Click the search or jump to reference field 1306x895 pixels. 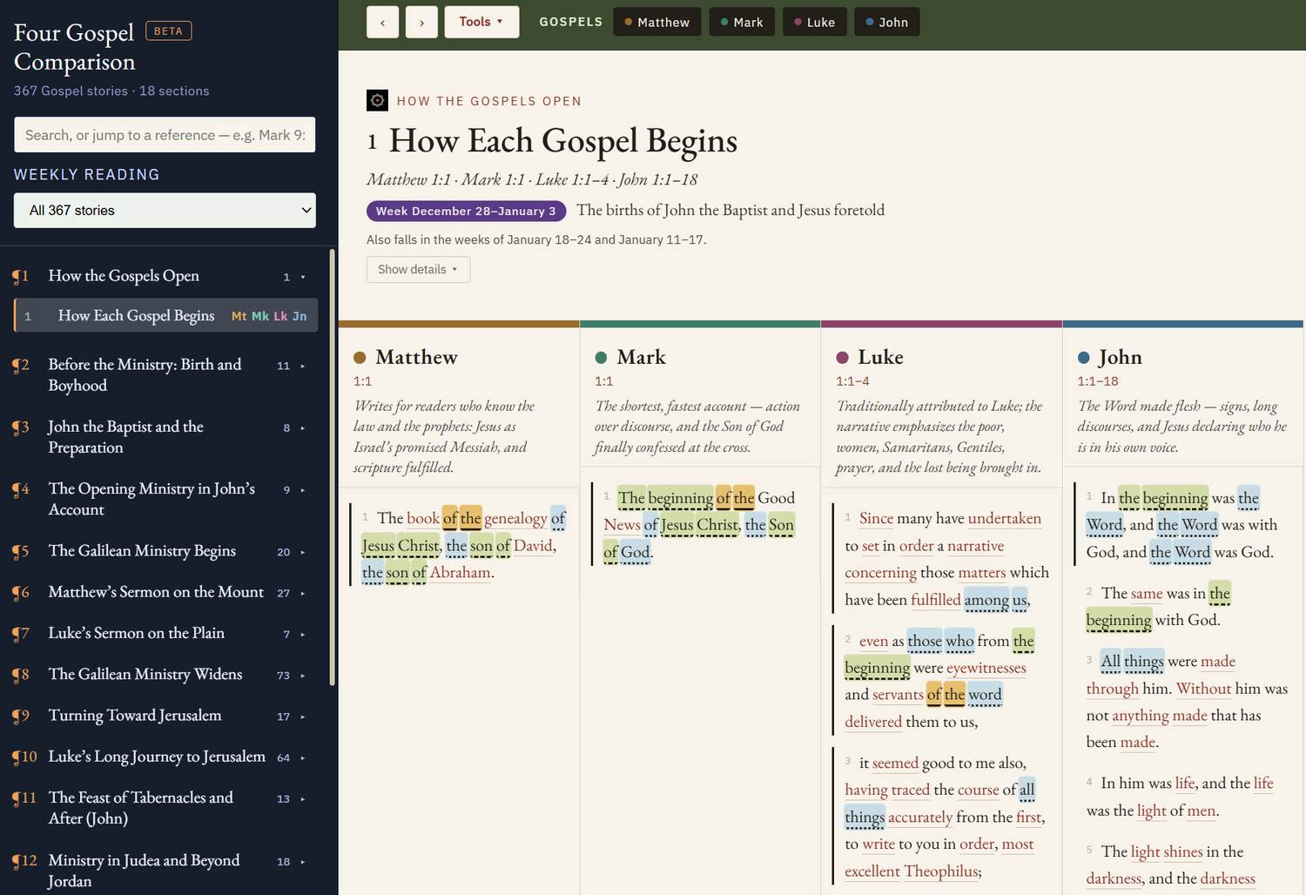coord(165,135)
